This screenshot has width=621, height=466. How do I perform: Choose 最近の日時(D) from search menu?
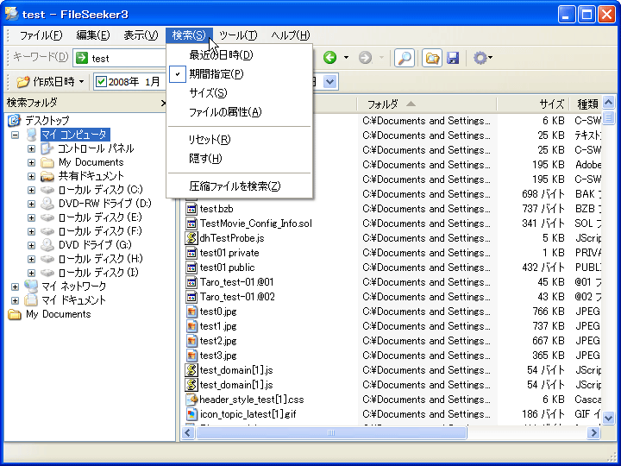pos(240,55)
